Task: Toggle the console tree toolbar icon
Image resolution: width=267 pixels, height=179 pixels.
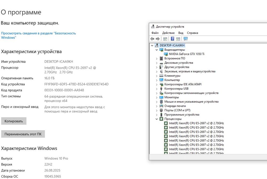Action: (165, 39)
